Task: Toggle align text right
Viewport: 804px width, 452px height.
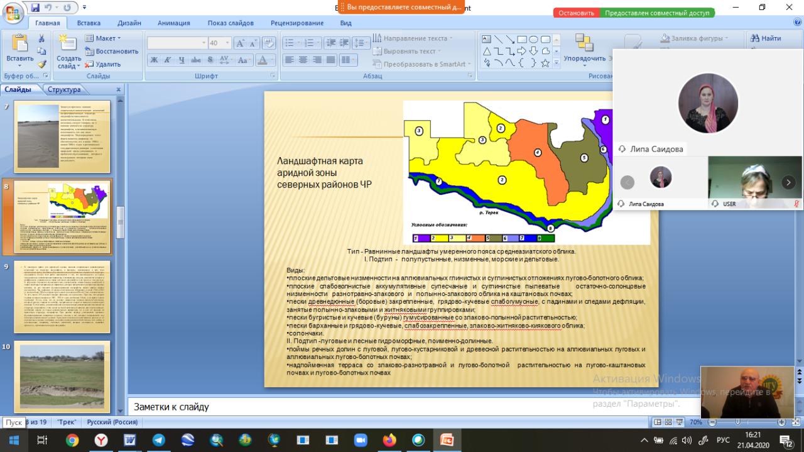Action: [317, 60]
